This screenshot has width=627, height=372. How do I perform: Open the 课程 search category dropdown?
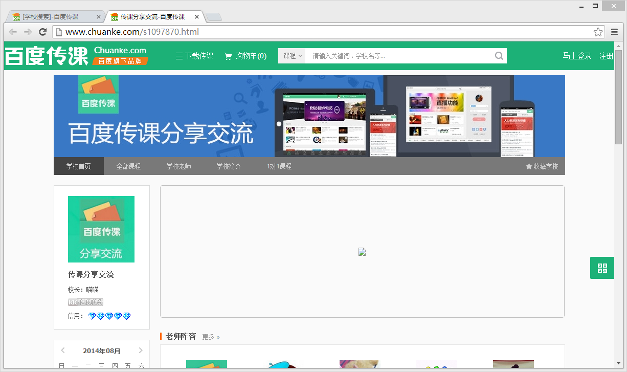pyautogui.click(x=292, y=55)
